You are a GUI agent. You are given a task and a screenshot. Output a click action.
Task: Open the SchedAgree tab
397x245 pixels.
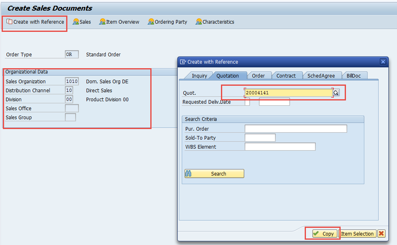(x=321, y=76)
